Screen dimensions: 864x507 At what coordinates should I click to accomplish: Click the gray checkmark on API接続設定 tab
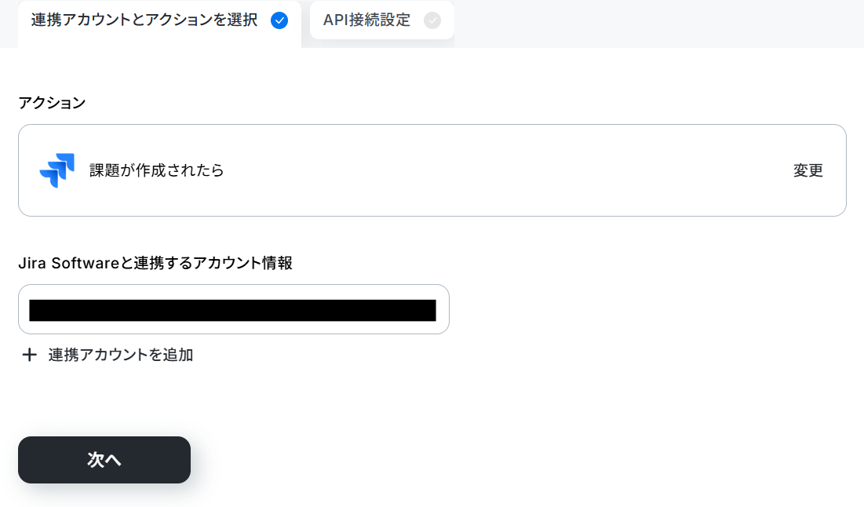point(432,20)
